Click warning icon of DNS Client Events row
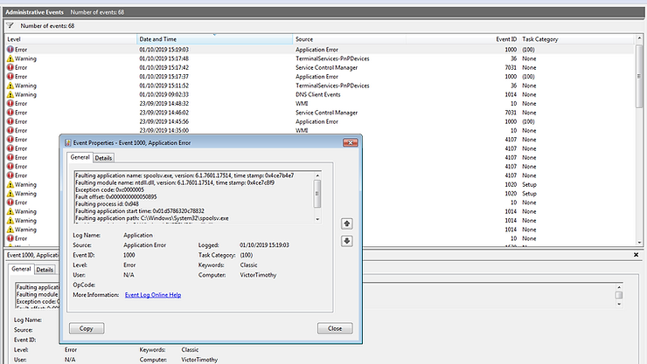 pyautogui.click(x=10, y=94)
